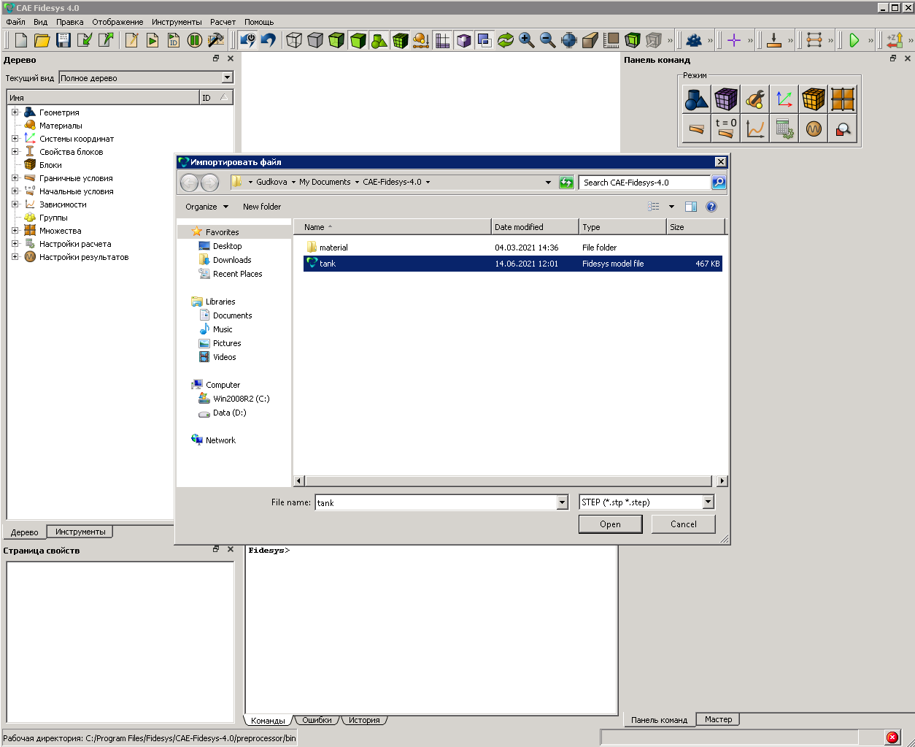
Task: Open Results settings wave icon
Action: coord(814,129)
